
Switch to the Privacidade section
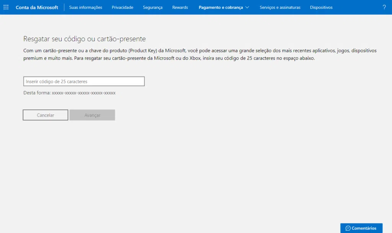[122, 7]
